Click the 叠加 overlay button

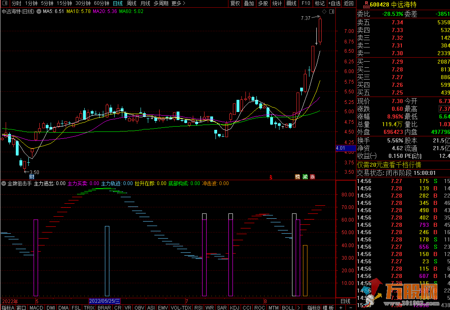tap(249, 4)
